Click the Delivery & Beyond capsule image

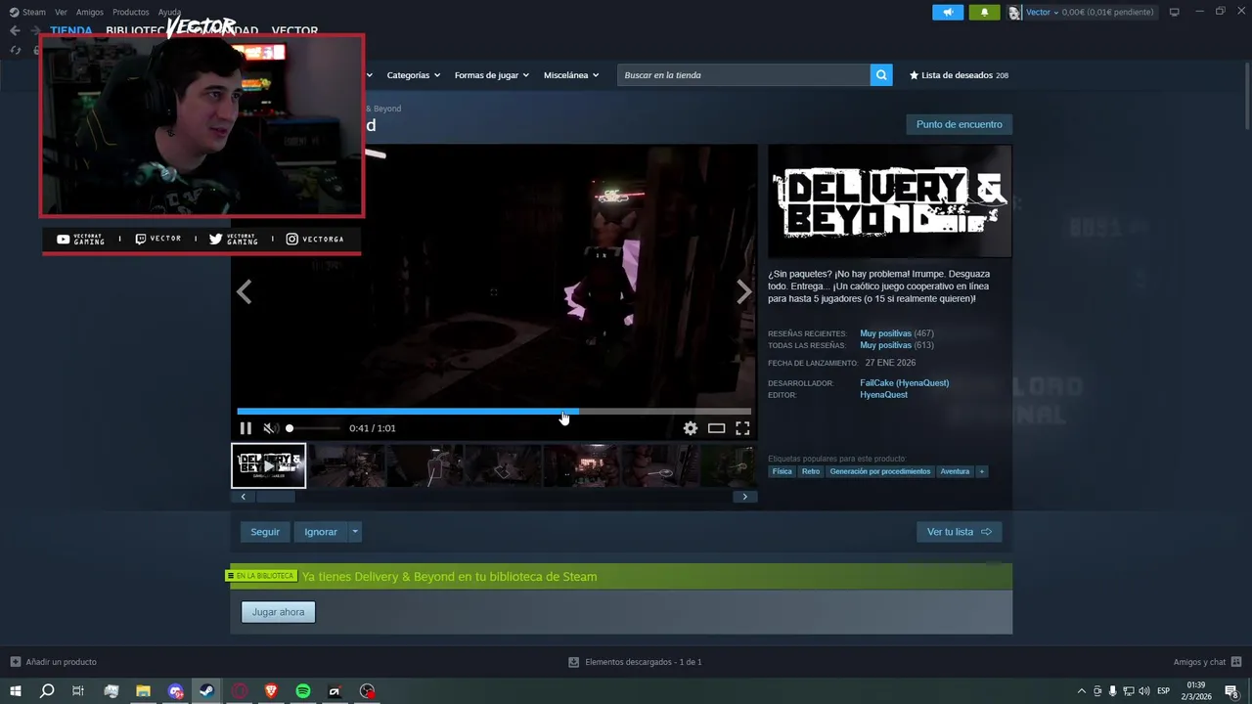pyautogui.click(x=890, y=201)
